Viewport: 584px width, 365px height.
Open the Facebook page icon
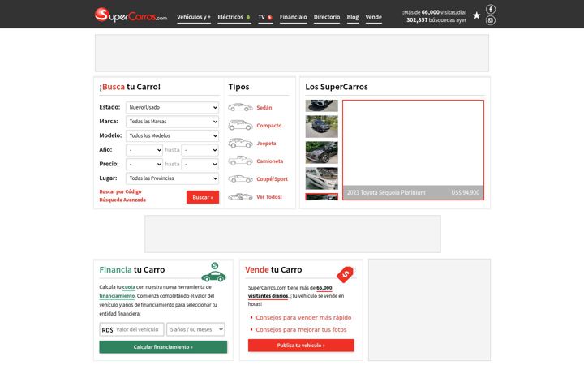click(491, 9)
